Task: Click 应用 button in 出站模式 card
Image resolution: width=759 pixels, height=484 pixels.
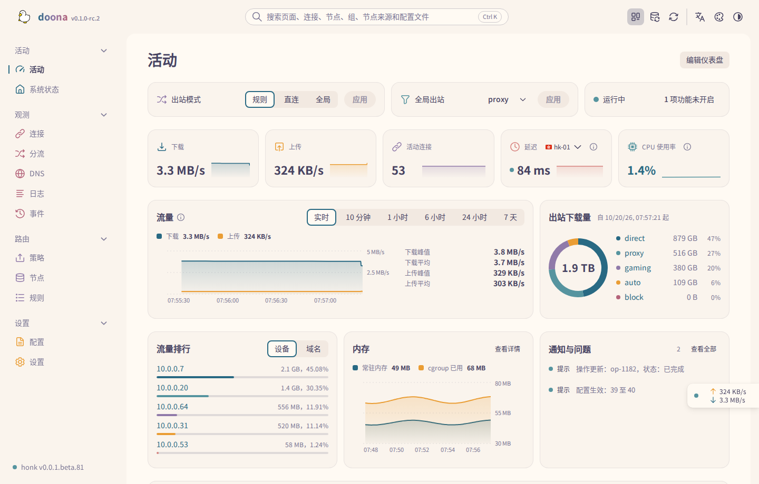Action: pyautogui.click(x=360, y=99)
